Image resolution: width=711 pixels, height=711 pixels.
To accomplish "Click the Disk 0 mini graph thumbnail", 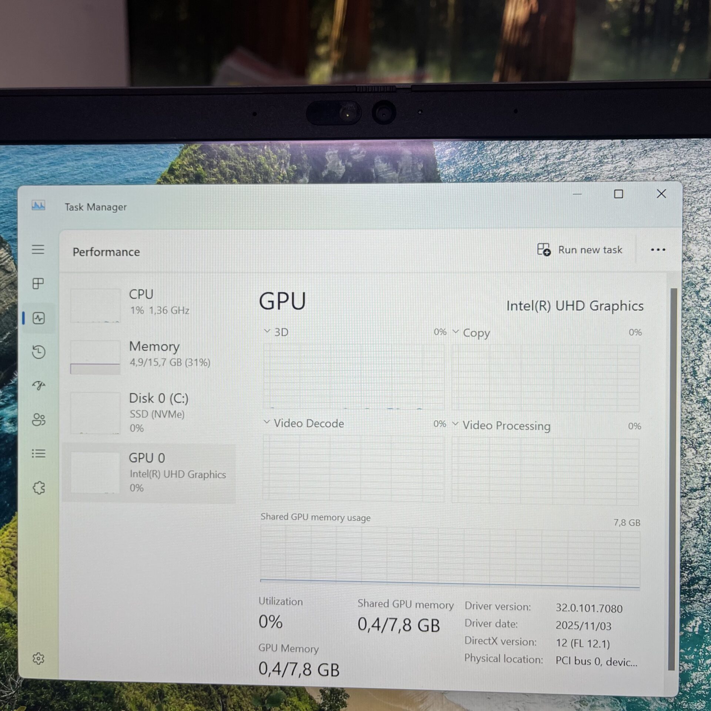I will click(95, 413).
